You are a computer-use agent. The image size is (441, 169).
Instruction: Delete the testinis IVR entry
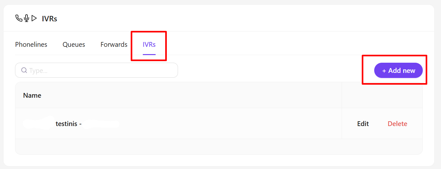pyautogui.click(x=397, y=124)
